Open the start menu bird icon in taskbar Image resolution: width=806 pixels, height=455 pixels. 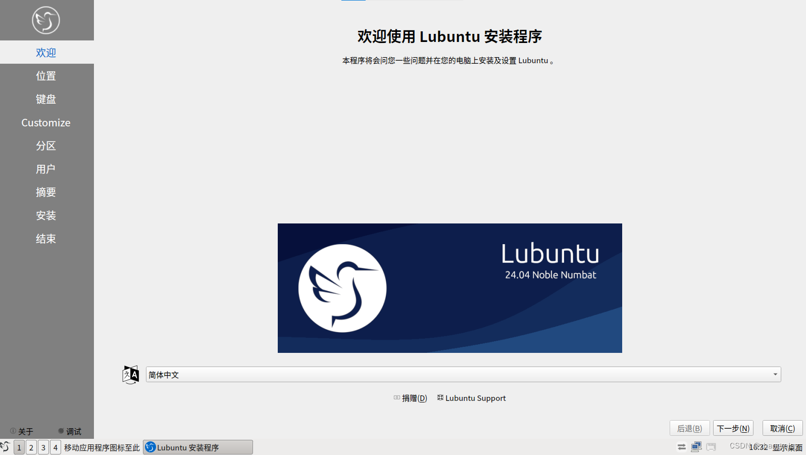click(x=5, y=447)
